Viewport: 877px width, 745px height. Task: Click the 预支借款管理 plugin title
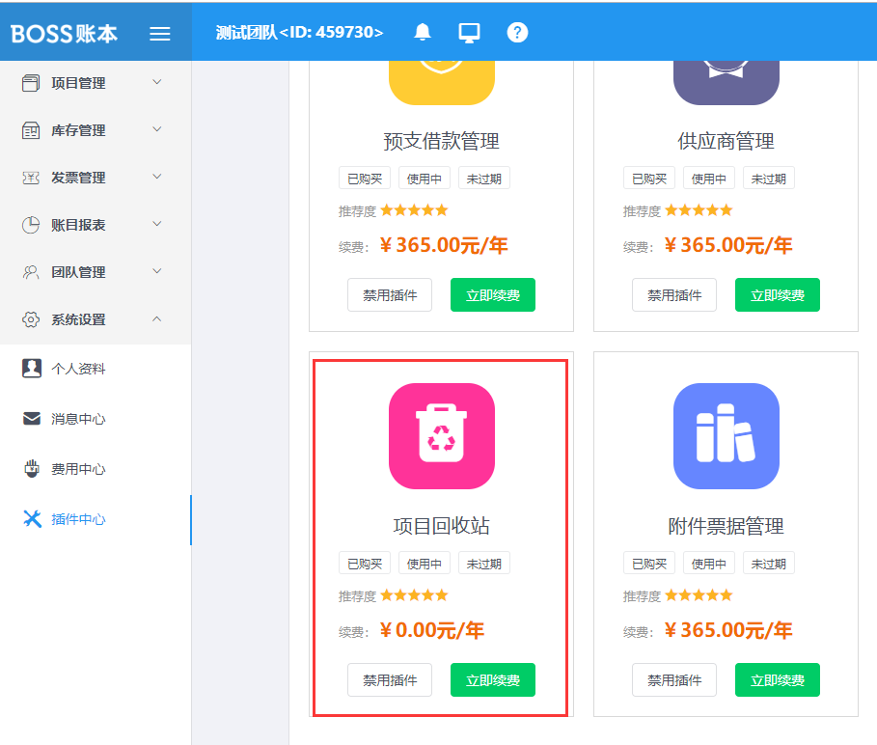pos(441,141)
